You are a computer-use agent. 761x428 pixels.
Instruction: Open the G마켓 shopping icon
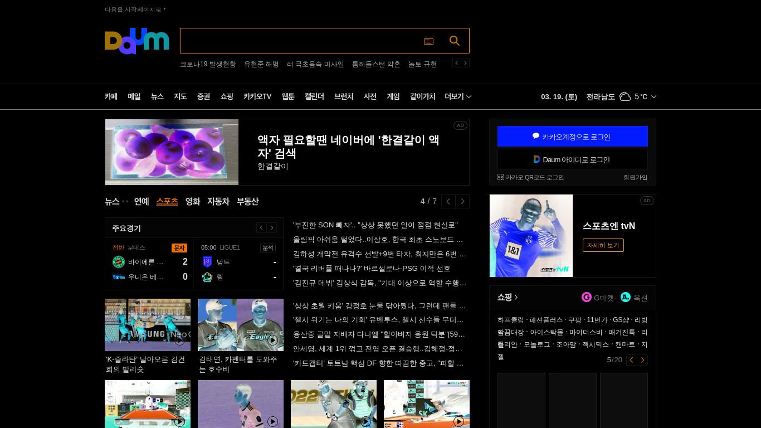pyautogui.click(x=586, y=297)
